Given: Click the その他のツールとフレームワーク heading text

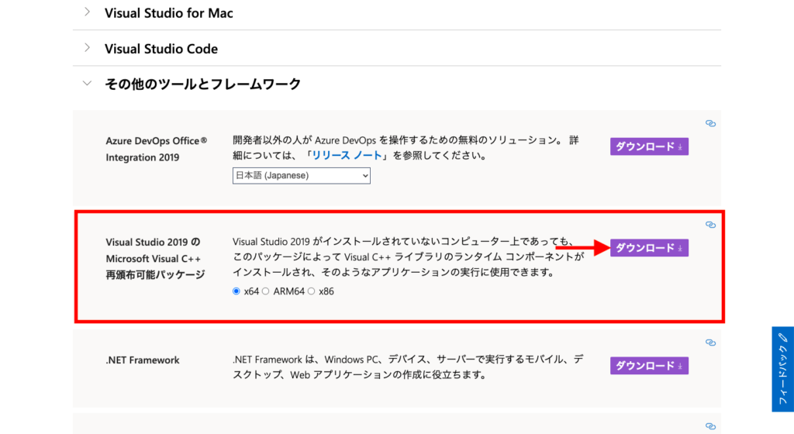Looking at the screenshot, I should click(203, 84).
